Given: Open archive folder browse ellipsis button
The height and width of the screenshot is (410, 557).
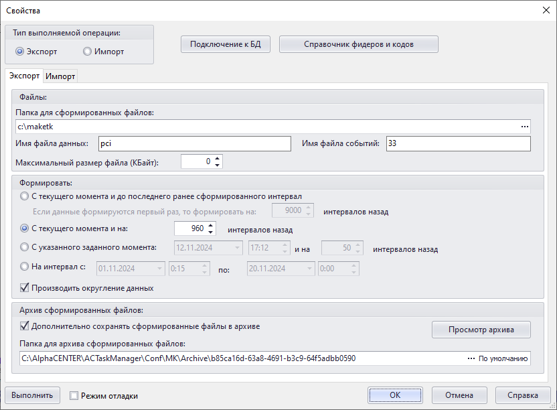Looking at the screenshot, I should coord(472,358).
